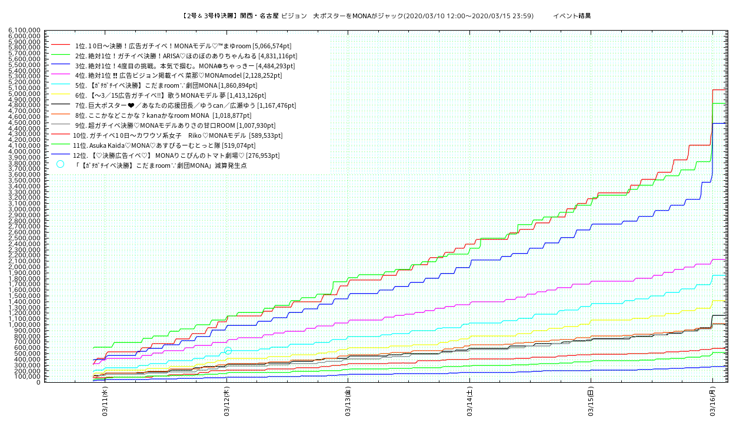Screen dimensions: 753x424
Task: Click the イベント結果 text in the header
Action: coord(572,16)
